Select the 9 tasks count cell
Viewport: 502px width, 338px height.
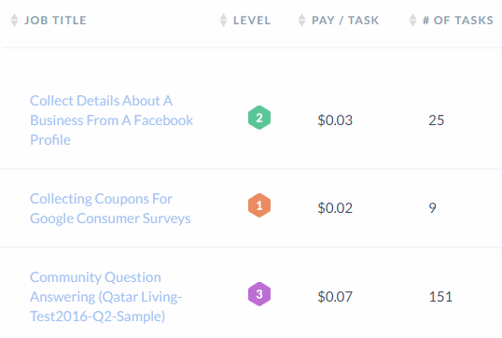(x=433, y=208)
